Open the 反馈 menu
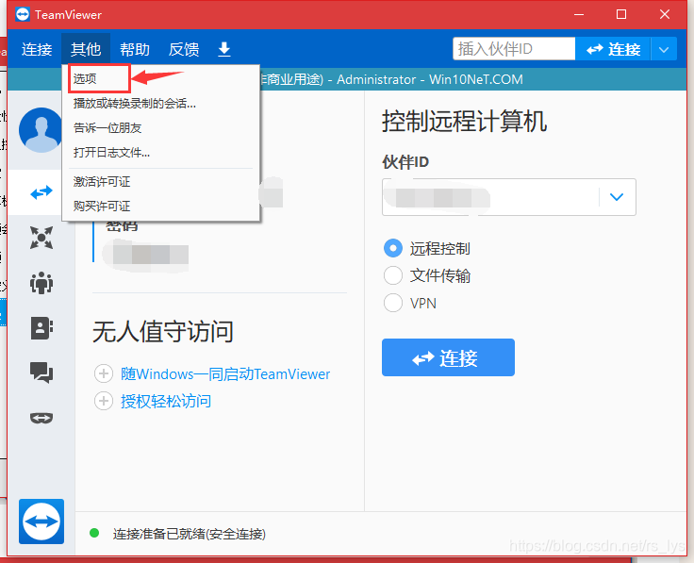 (x=184, y=49)
